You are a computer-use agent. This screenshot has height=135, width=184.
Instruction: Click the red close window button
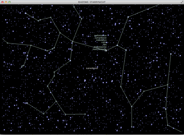tap(2, 2)
